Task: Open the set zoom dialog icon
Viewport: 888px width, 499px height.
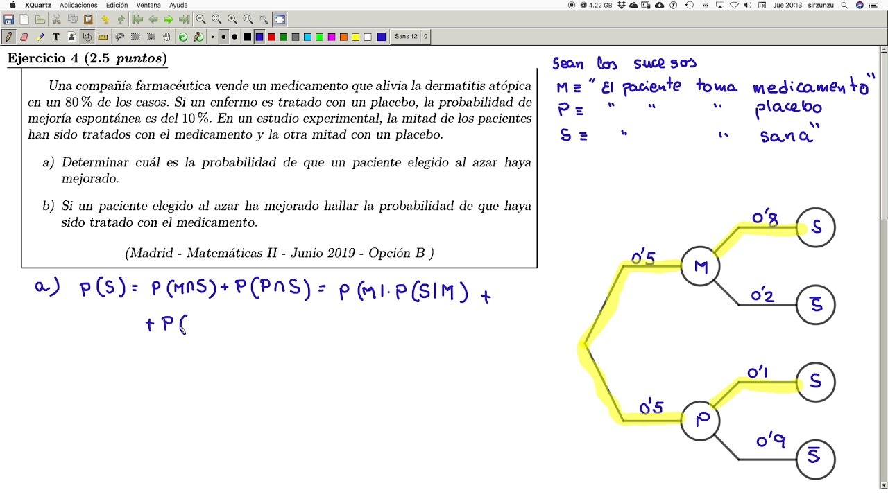Action: coord(264,19)
